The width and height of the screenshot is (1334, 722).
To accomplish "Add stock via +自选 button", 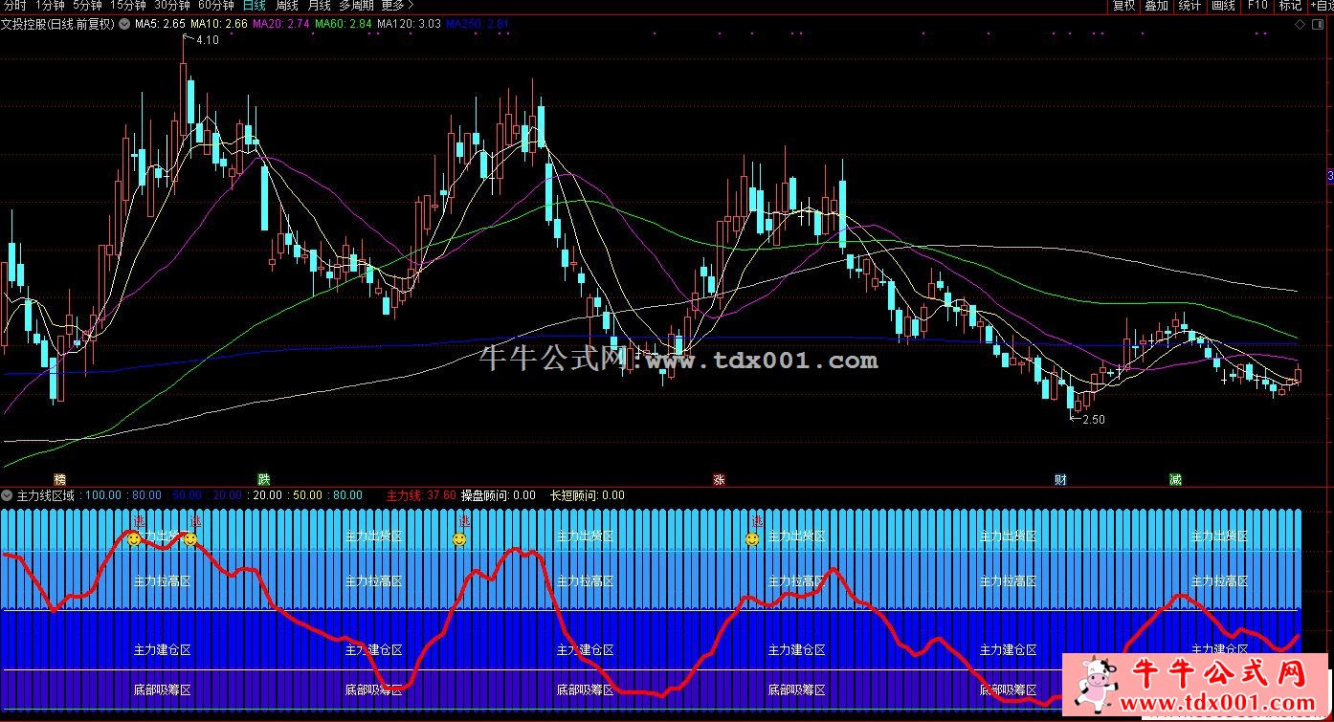I will (1322, 6).
